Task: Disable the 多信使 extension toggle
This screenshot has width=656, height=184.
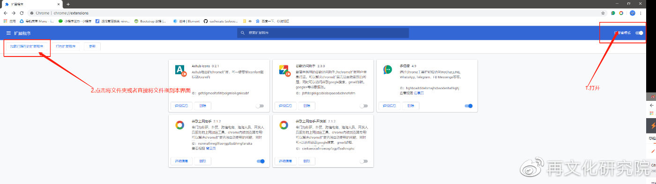Action: pyautogui.click(x=468, y=106)
